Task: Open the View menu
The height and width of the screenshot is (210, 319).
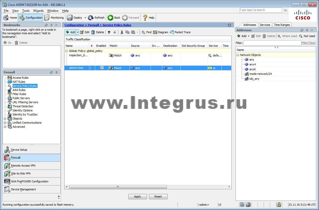Action: coord(15,11)
